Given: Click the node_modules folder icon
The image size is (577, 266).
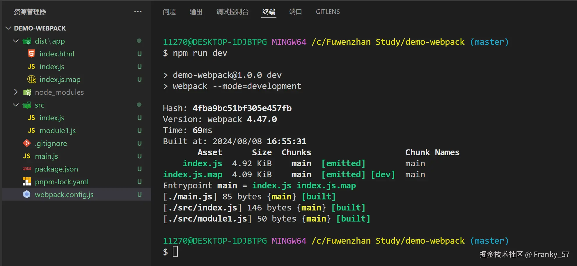Looking at the screenshot, I should [x=27, y=92].
